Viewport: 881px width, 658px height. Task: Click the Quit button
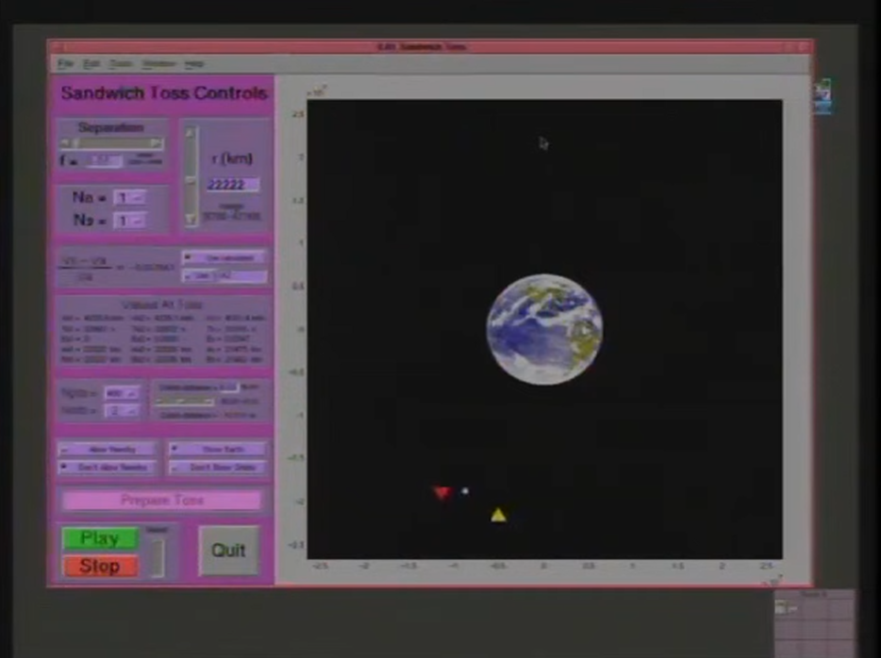[228, 551]
